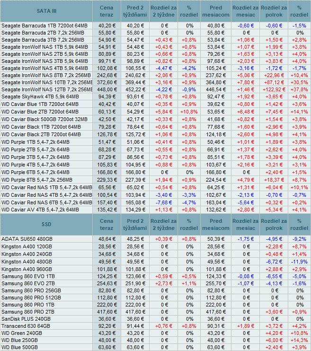Click Kingston A400 960GB product name
The height and width of the screenshot is (351, 311).
pos(27,269)
